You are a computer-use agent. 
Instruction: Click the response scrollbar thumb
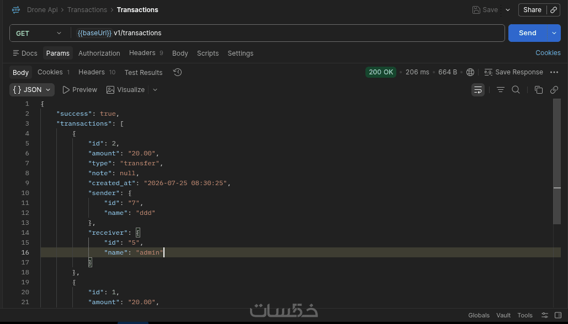point(557,161)
